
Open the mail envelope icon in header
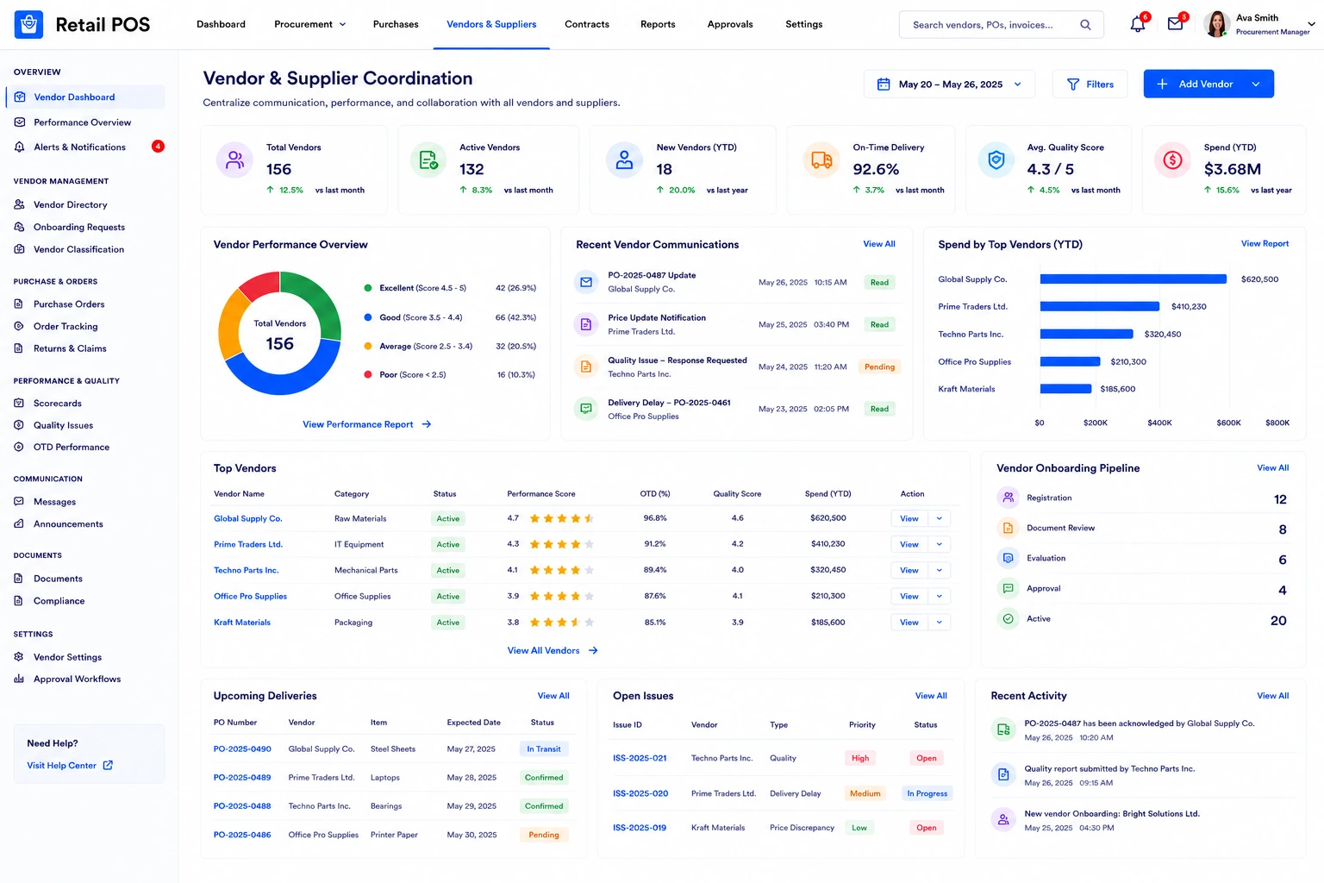(x=1175, y=24)
